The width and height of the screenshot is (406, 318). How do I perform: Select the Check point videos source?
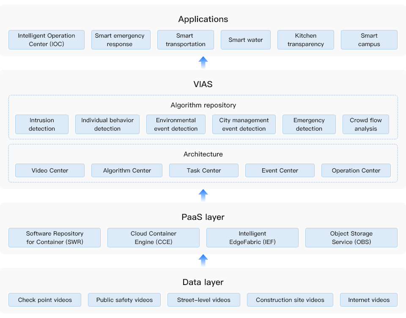(x=44, y=300)
